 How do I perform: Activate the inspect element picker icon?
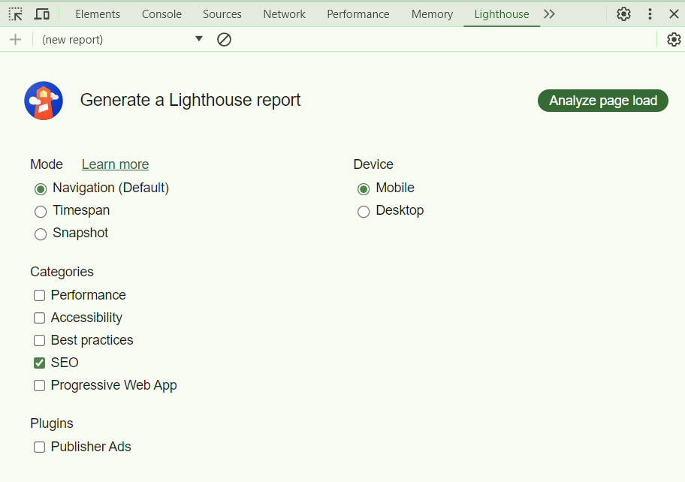pyautogui.click(x=16, y=14)
